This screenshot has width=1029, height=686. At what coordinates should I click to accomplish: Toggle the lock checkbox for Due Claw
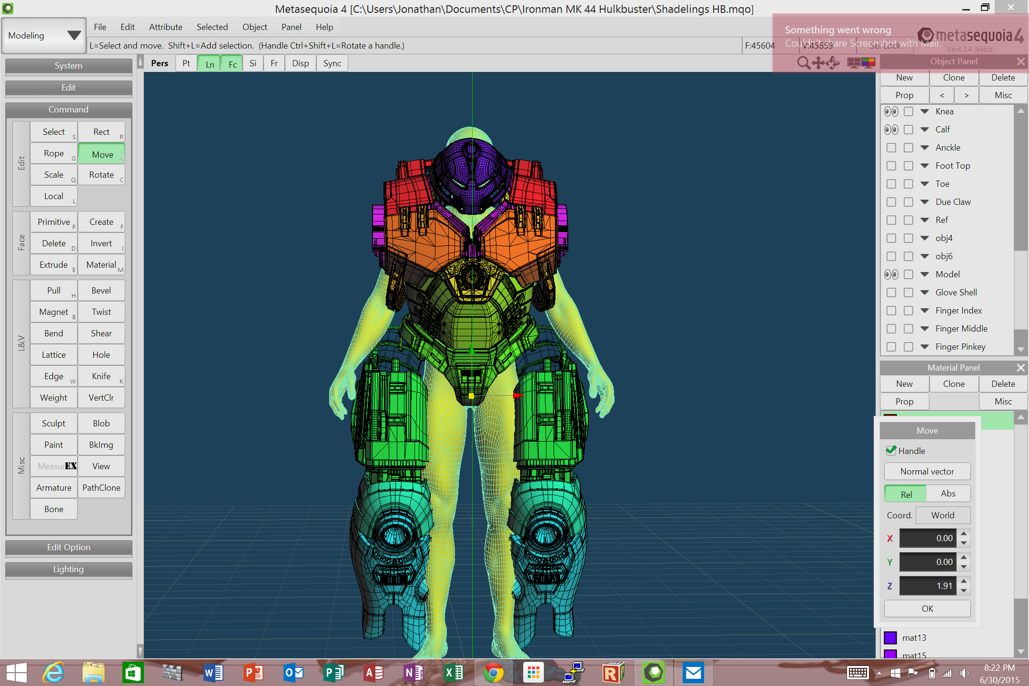(x=908, y=202)
